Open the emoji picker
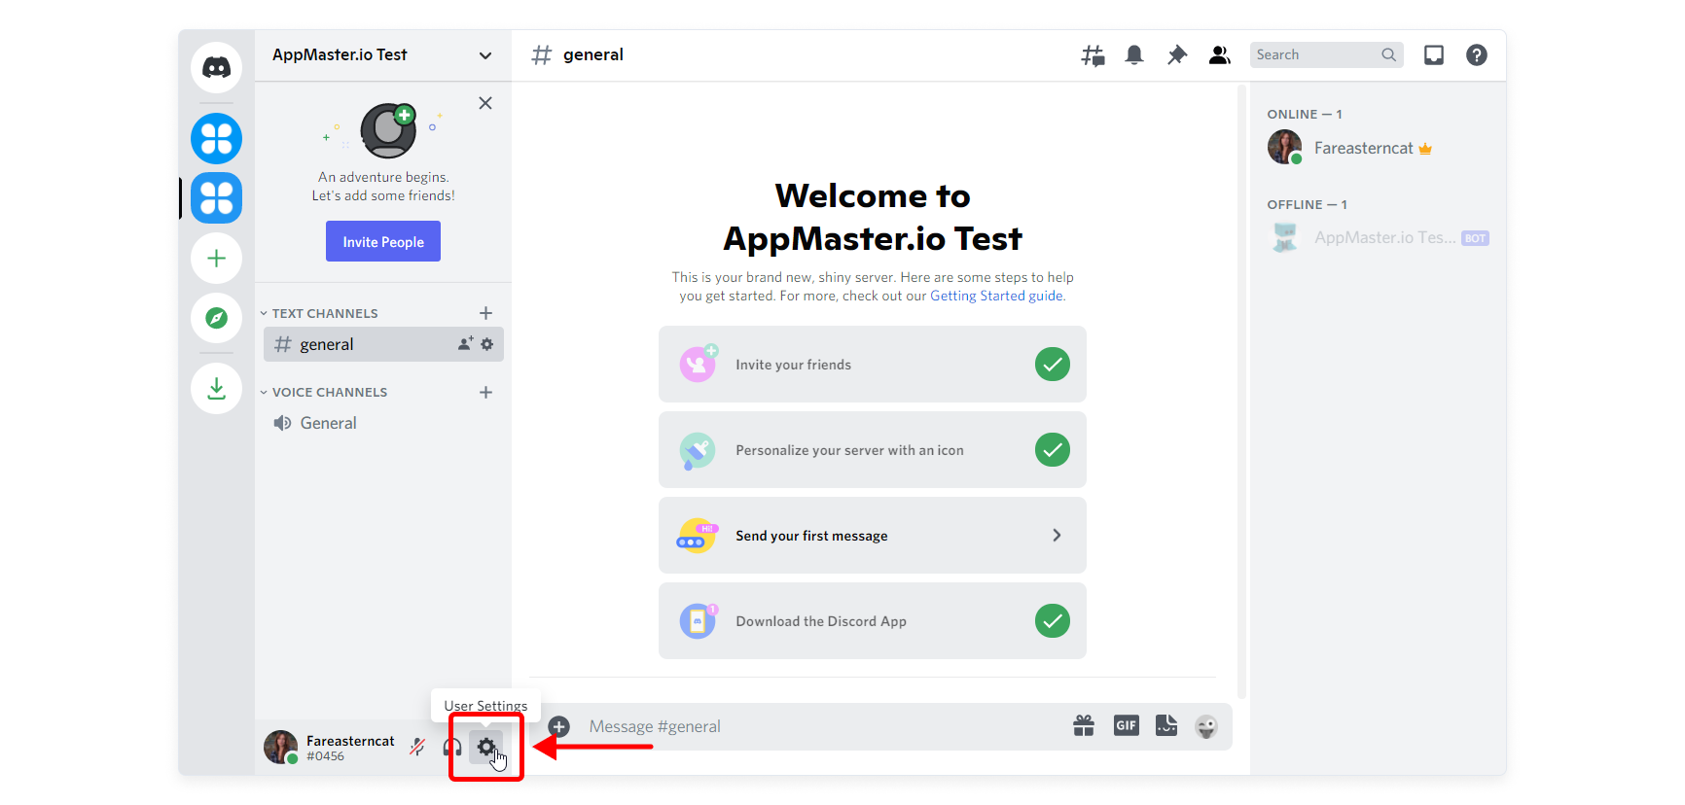Screen dimensions: 1685x805 pos(1206,726)
